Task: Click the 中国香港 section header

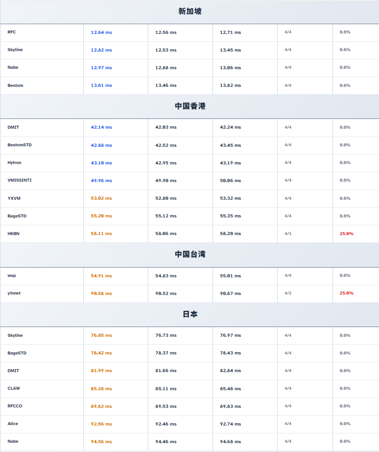Action: pyautogui.click(x=190, y=106)
